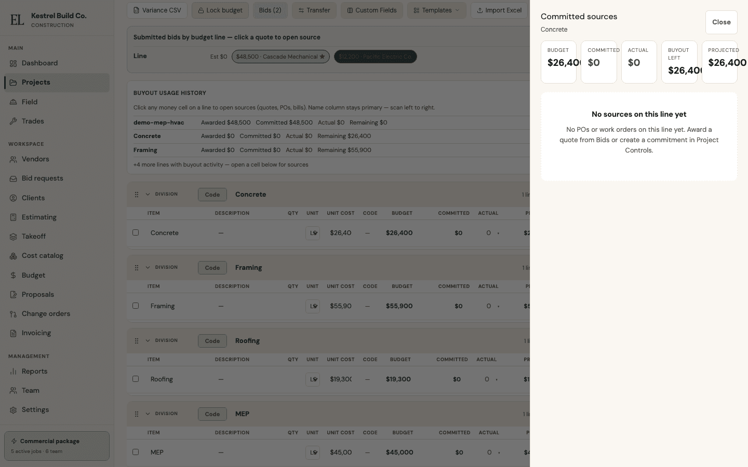Tick the Concrete line checkbox
The height and width of the screenshot is (467, 748).
[x=136, y=232]
